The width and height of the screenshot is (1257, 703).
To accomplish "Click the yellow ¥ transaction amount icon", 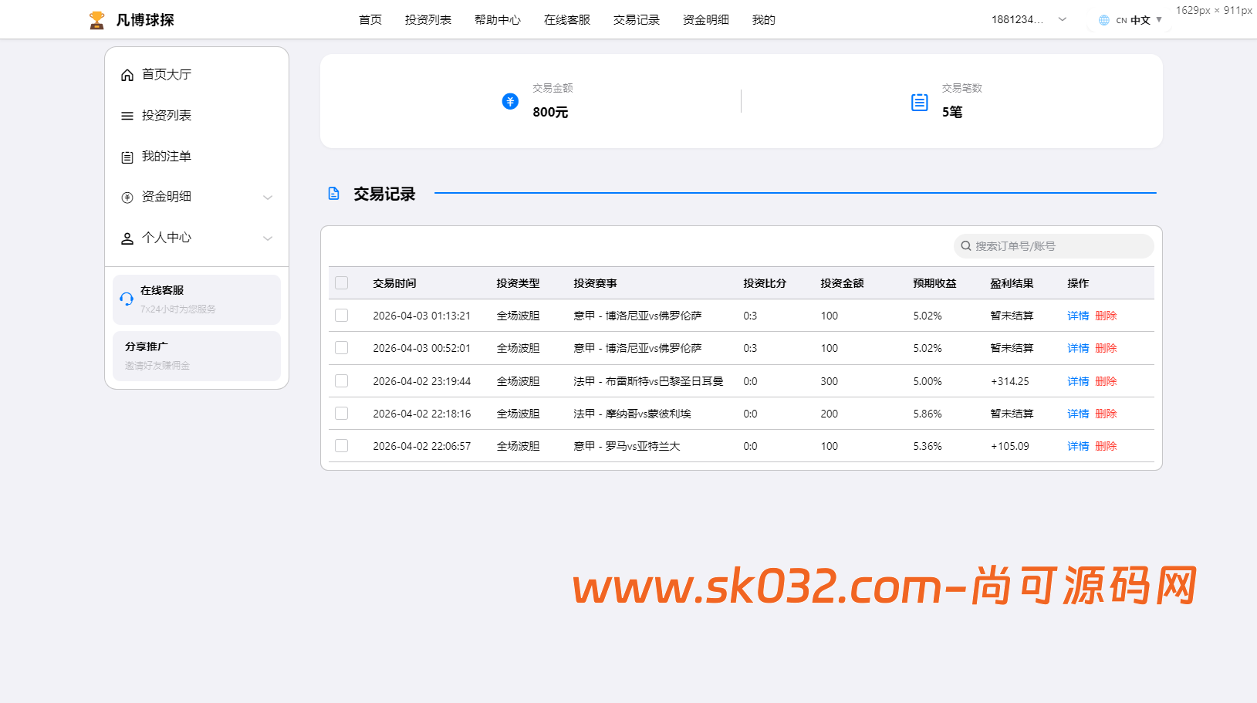I will pos(510,101).
